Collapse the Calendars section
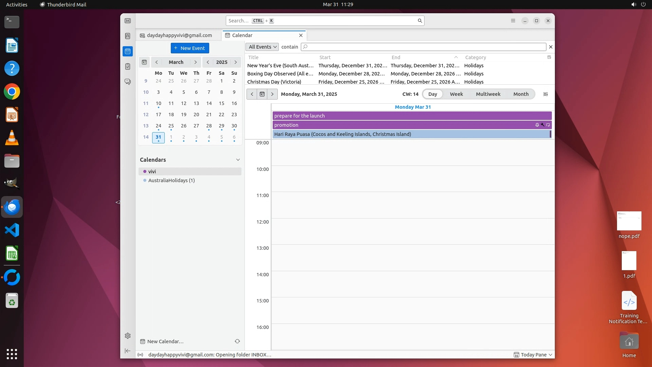 pos(238,160)
